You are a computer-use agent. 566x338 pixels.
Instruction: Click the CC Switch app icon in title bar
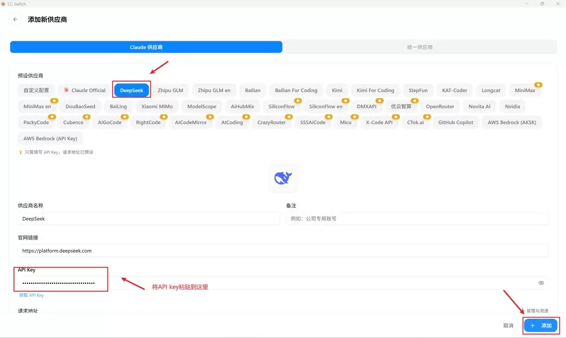pos(3,3)
